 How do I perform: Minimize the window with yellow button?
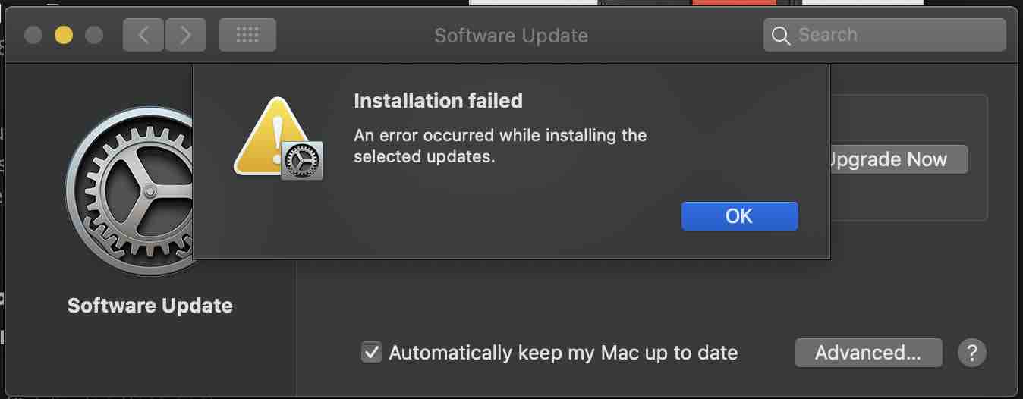(64, 35)
